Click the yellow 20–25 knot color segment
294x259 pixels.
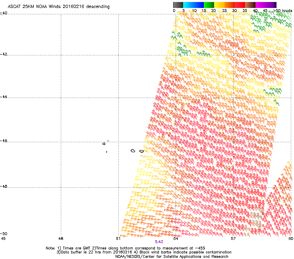pyautogui.click(x=219, y=5)
